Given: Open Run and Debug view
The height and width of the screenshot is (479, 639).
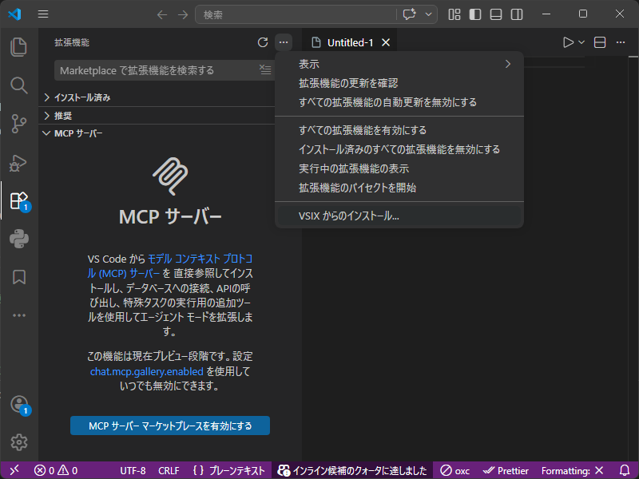Looking at the screenshot, I should [18, 163].
